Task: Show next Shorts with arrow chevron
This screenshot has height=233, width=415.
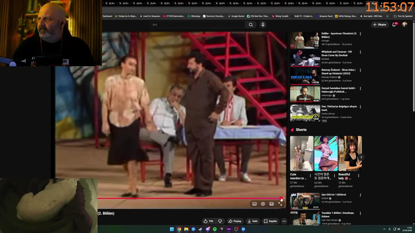Action: click(361, 157)
